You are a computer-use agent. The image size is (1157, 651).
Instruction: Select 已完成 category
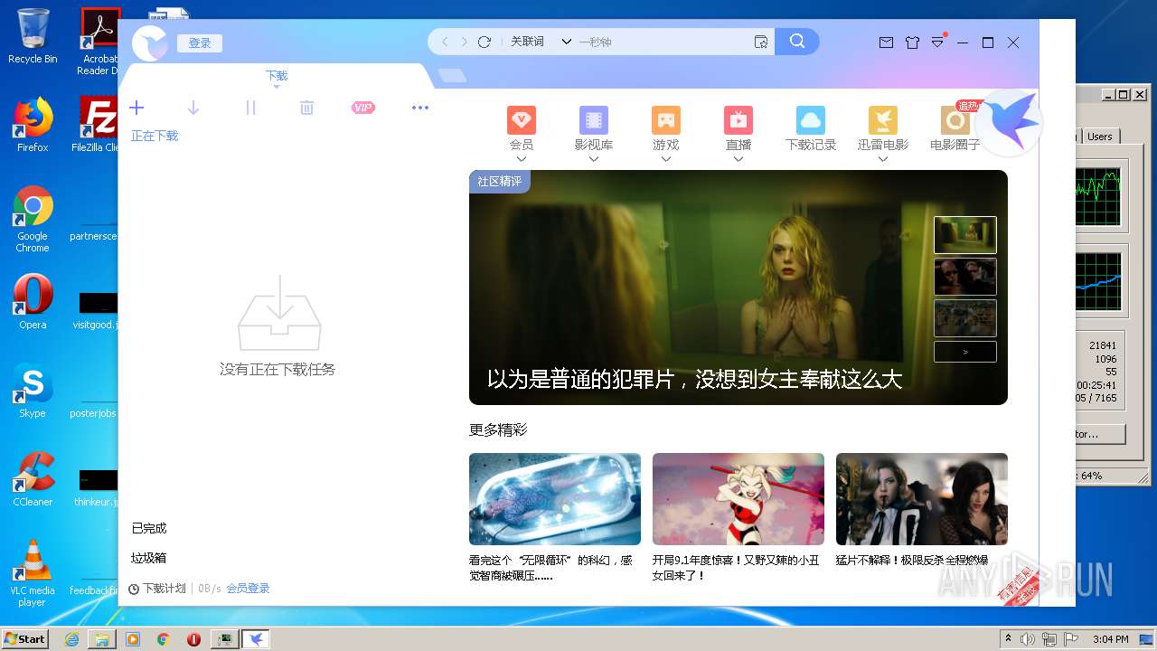point(149,528)
